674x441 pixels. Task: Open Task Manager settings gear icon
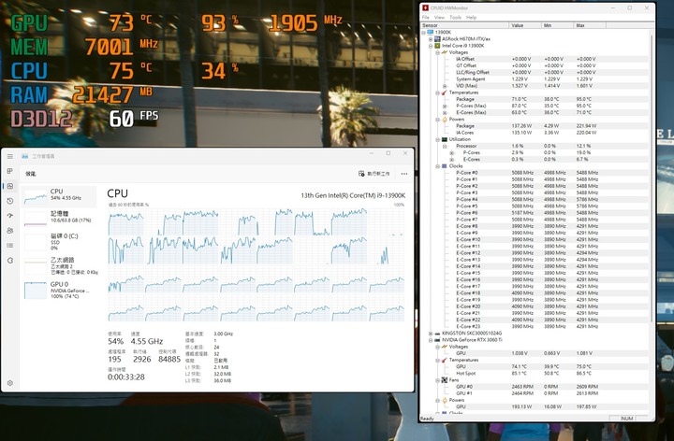tap(10, 383)
